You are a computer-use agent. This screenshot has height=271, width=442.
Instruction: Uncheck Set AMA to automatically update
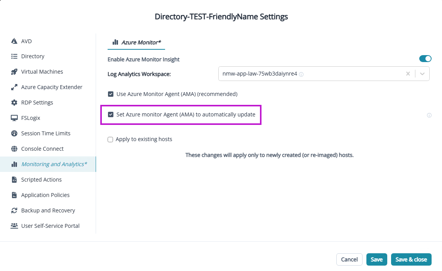pos(111,114)
